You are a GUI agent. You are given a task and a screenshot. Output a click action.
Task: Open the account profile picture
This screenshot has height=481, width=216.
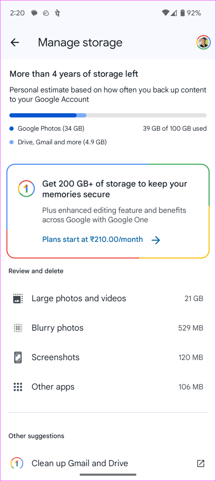tap(203, 43)
